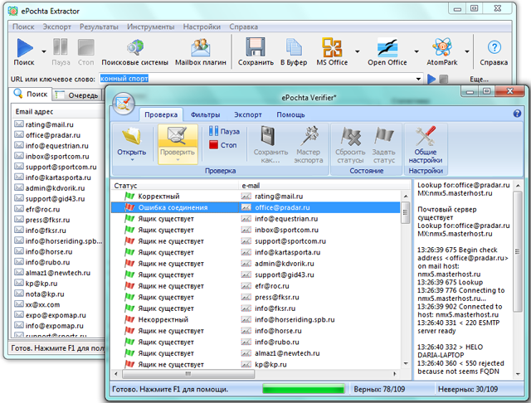The image size is (531, 403).
Task: Switch to Очередь tab in Extractor
Action: tap(78, 95)
